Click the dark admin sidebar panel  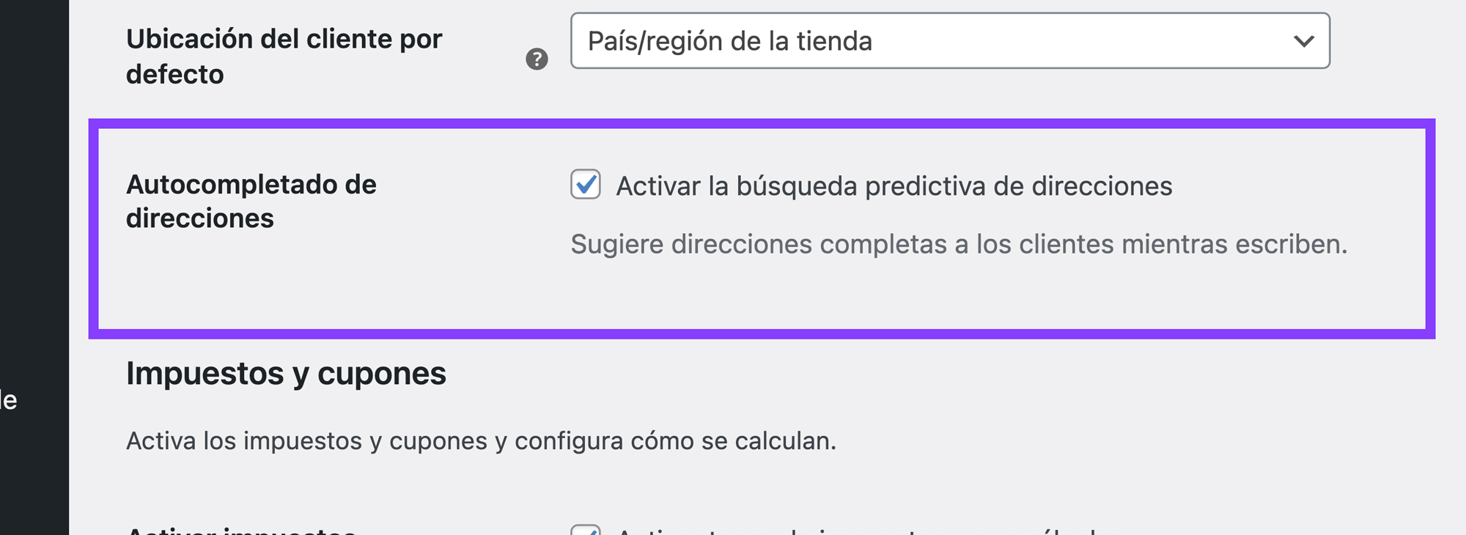(x=34, y=220)
